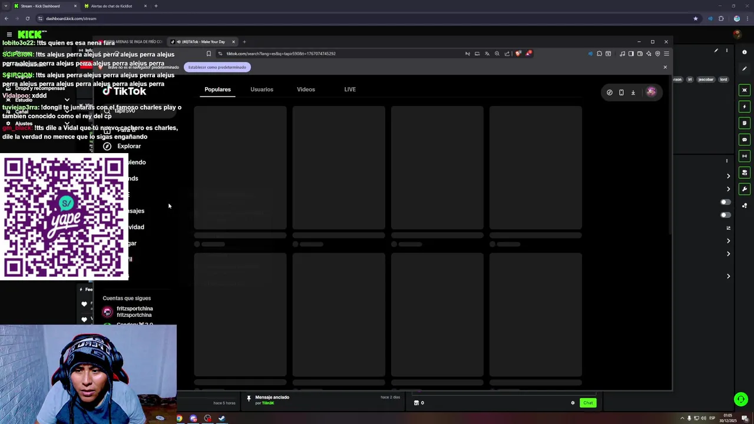Select the Kick broadcast signal panel icon

point(745,156)
